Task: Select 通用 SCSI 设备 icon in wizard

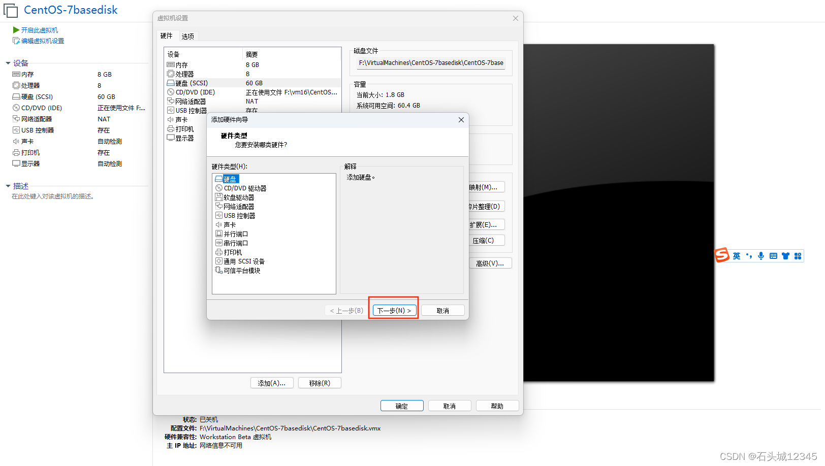Action: (219, 261)
